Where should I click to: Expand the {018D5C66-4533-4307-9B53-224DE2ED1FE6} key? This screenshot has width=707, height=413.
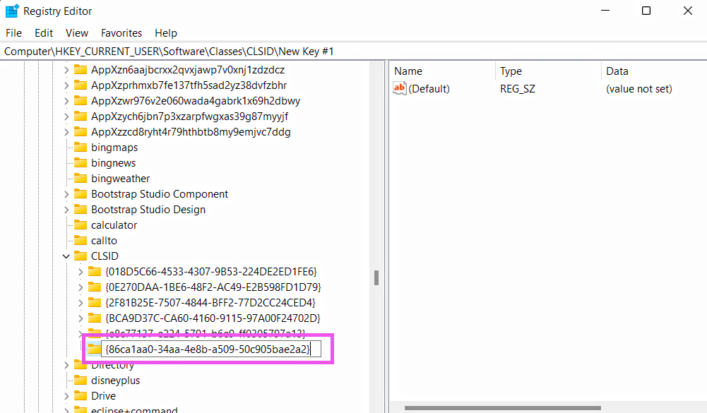pyautogui.click(x=81, y=272)
